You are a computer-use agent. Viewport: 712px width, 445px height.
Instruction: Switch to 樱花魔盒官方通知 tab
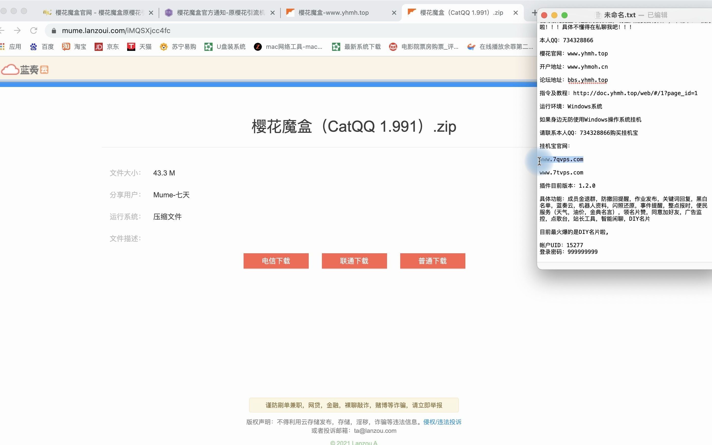218,13
